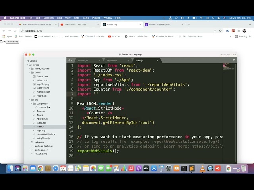
Task: Open Launchpad in the dock
Action: (x=25, y=169)
